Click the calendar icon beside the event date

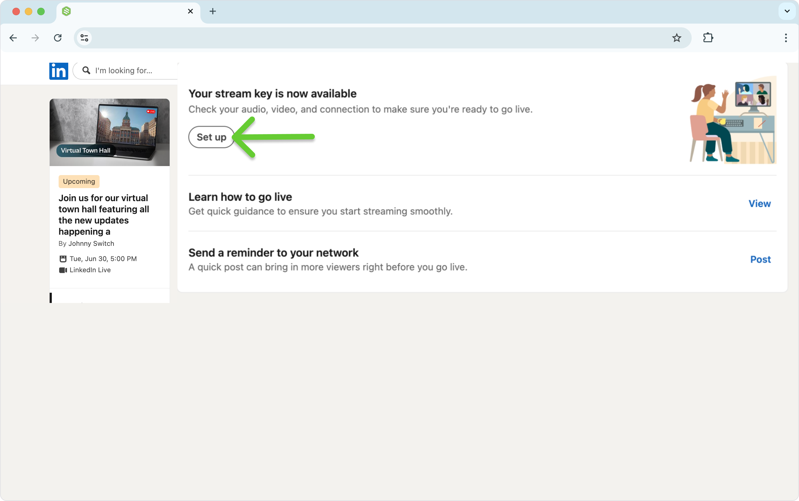(63, 259)
